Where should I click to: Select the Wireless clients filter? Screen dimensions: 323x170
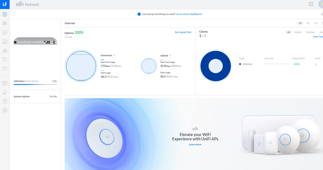310,32
